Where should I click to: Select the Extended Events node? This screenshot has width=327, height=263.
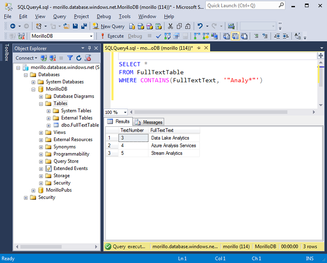(71, 168)
